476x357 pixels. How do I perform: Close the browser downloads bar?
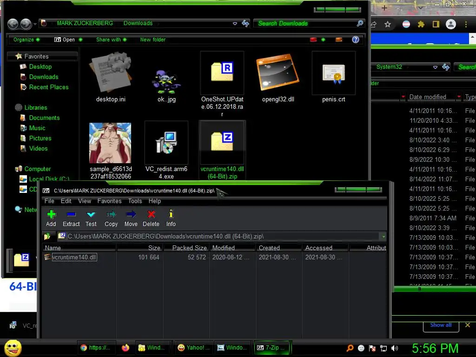tap(468, 325)
